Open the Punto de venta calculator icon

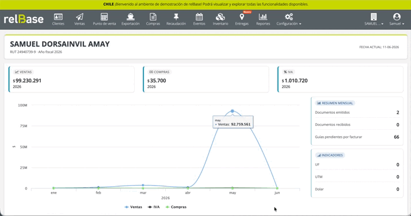(104, 17)
